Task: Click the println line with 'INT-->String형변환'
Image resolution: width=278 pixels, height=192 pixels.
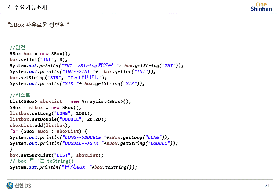Action: [x=96, y=66]
